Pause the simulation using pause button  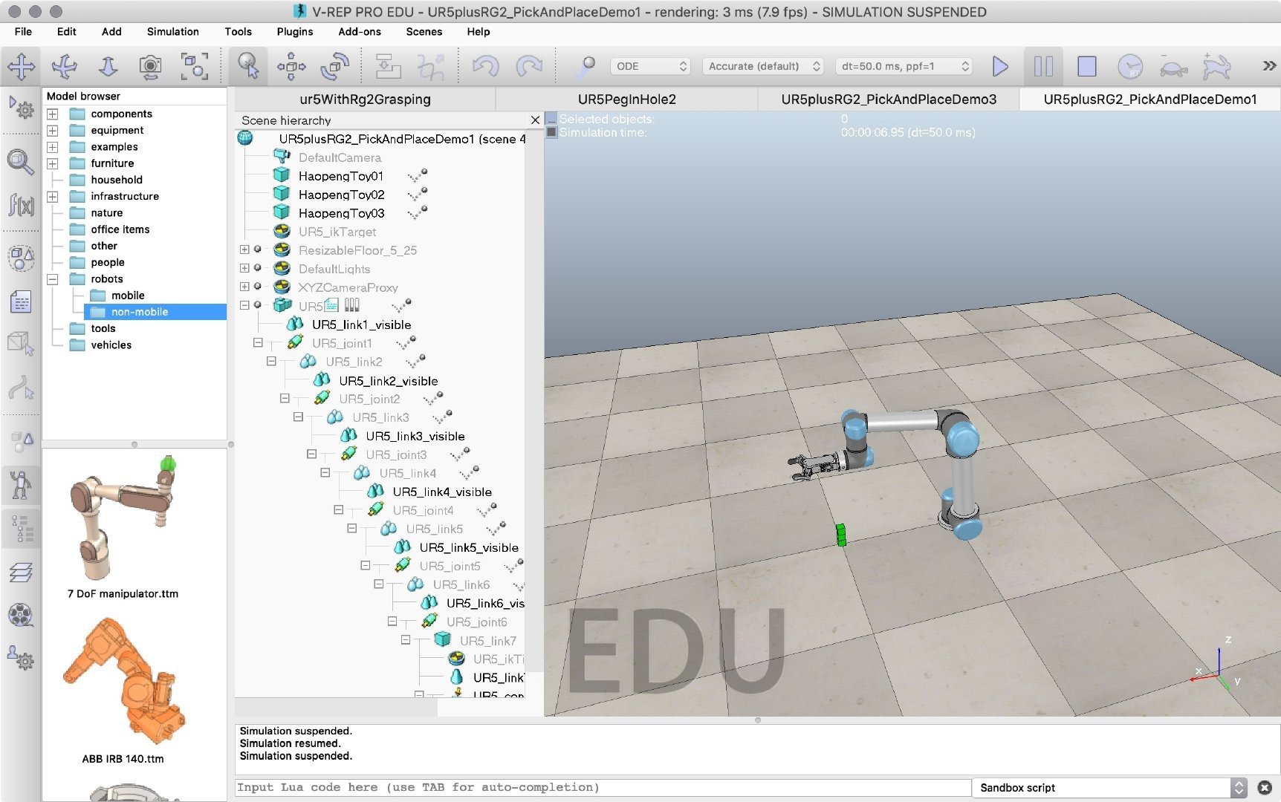tap(1043, 66)
